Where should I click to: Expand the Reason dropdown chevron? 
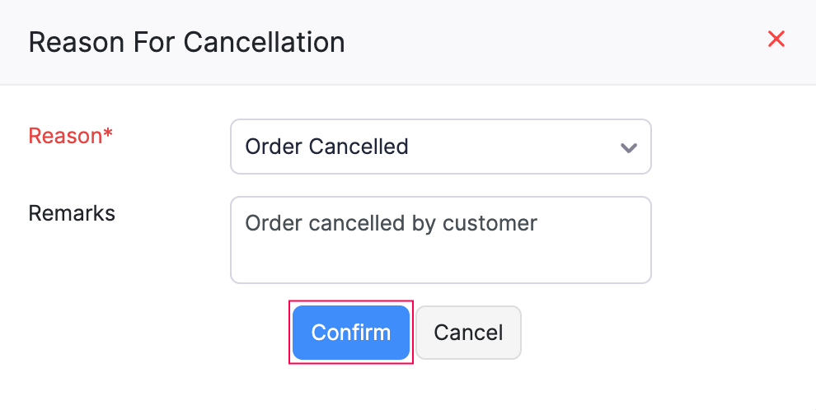point(628,147)
